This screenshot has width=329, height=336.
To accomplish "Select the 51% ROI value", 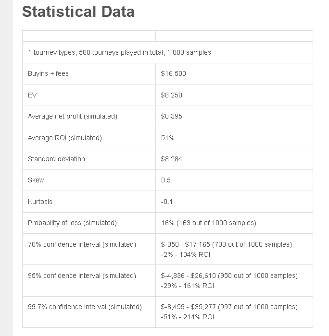I will (x=168, y=138).
